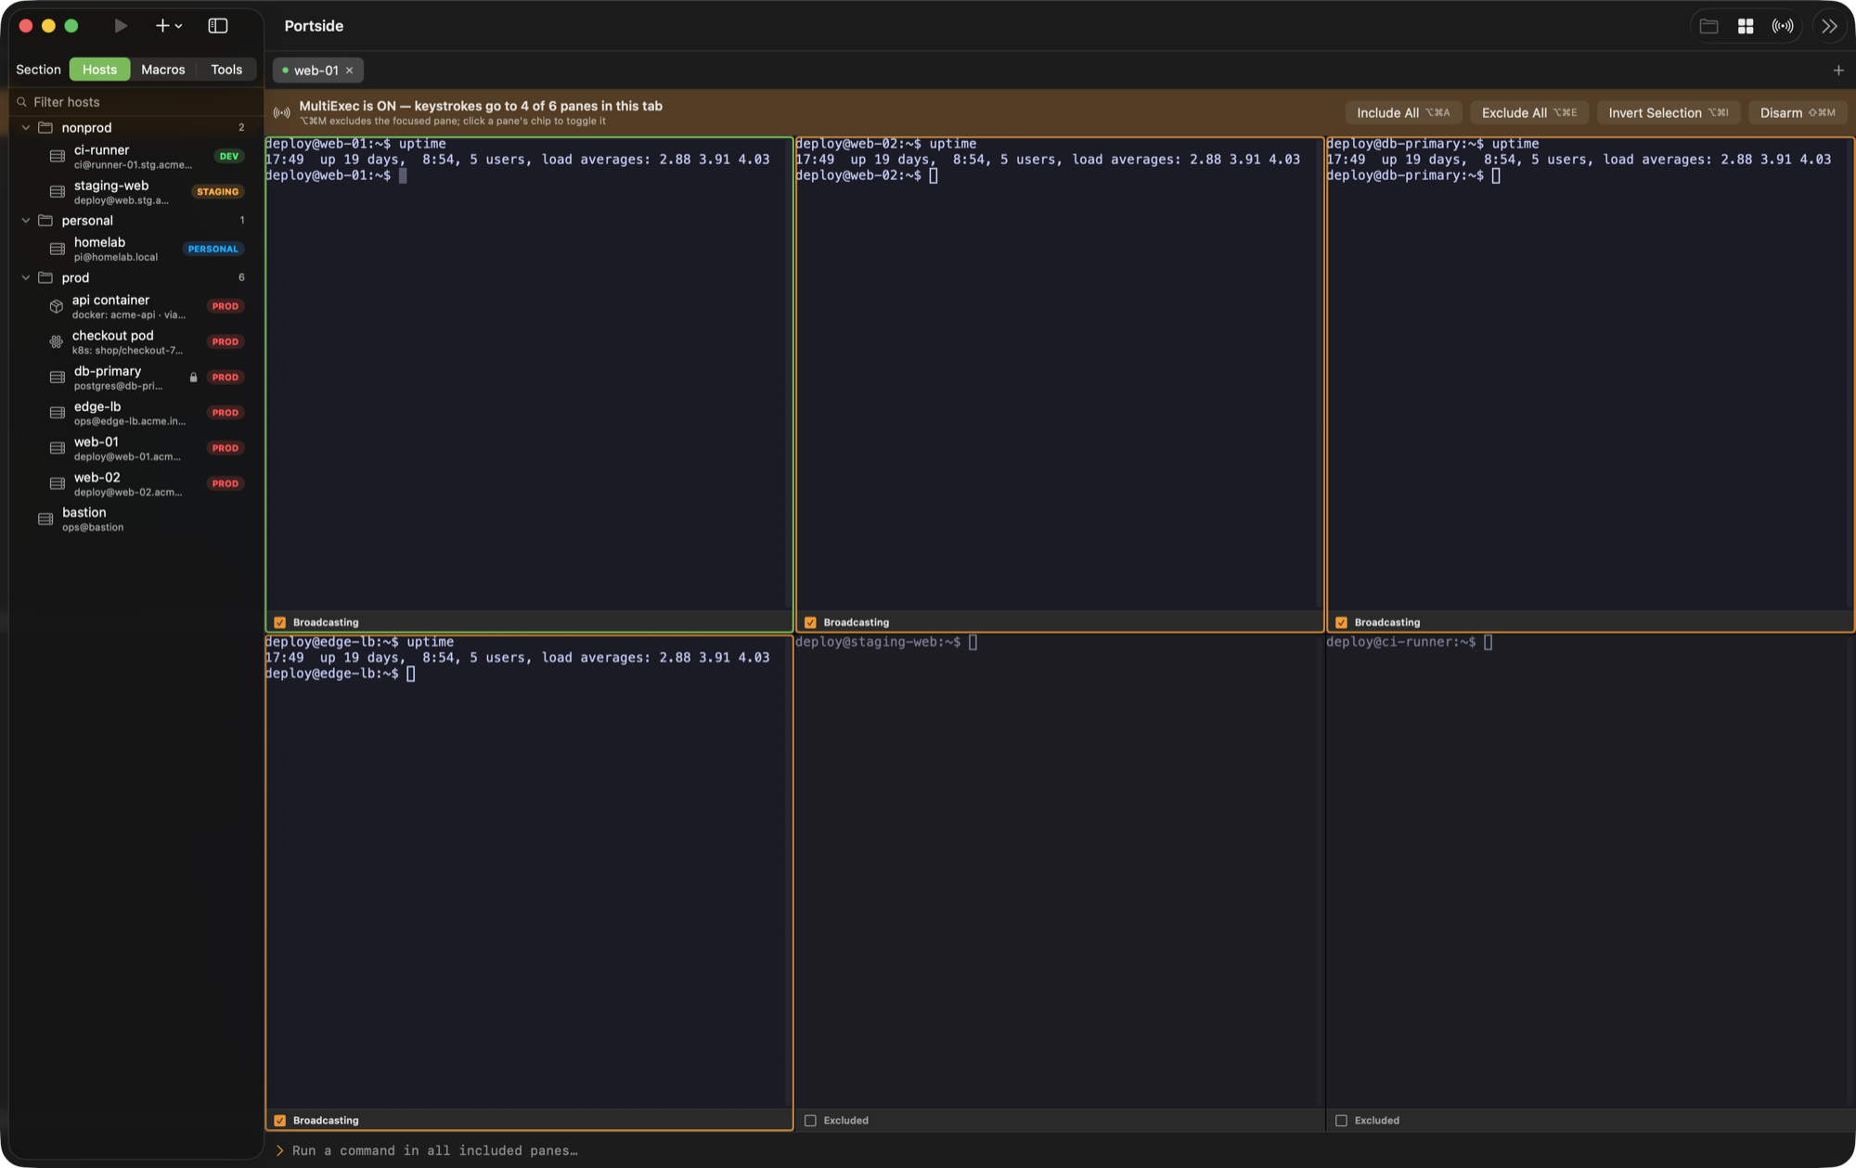Image resolution: width=1856 pixels, height=1168 pixels.
Task: Uncheck Broadcasting on the edge-lb pane
Action: (280, 1121)
